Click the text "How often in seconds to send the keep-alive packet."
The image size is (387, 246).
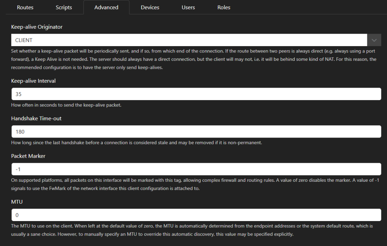point(66,105)
